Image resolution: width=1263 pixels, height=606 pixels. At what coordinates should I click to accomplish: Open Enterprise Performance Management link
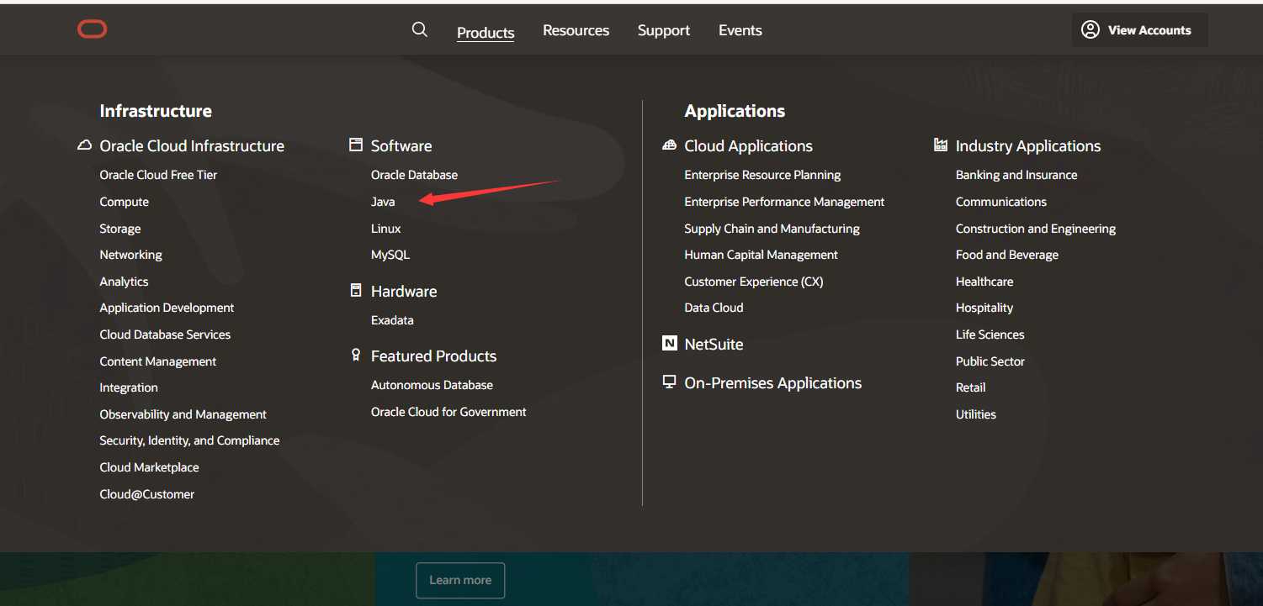click(x=784, y=202)
